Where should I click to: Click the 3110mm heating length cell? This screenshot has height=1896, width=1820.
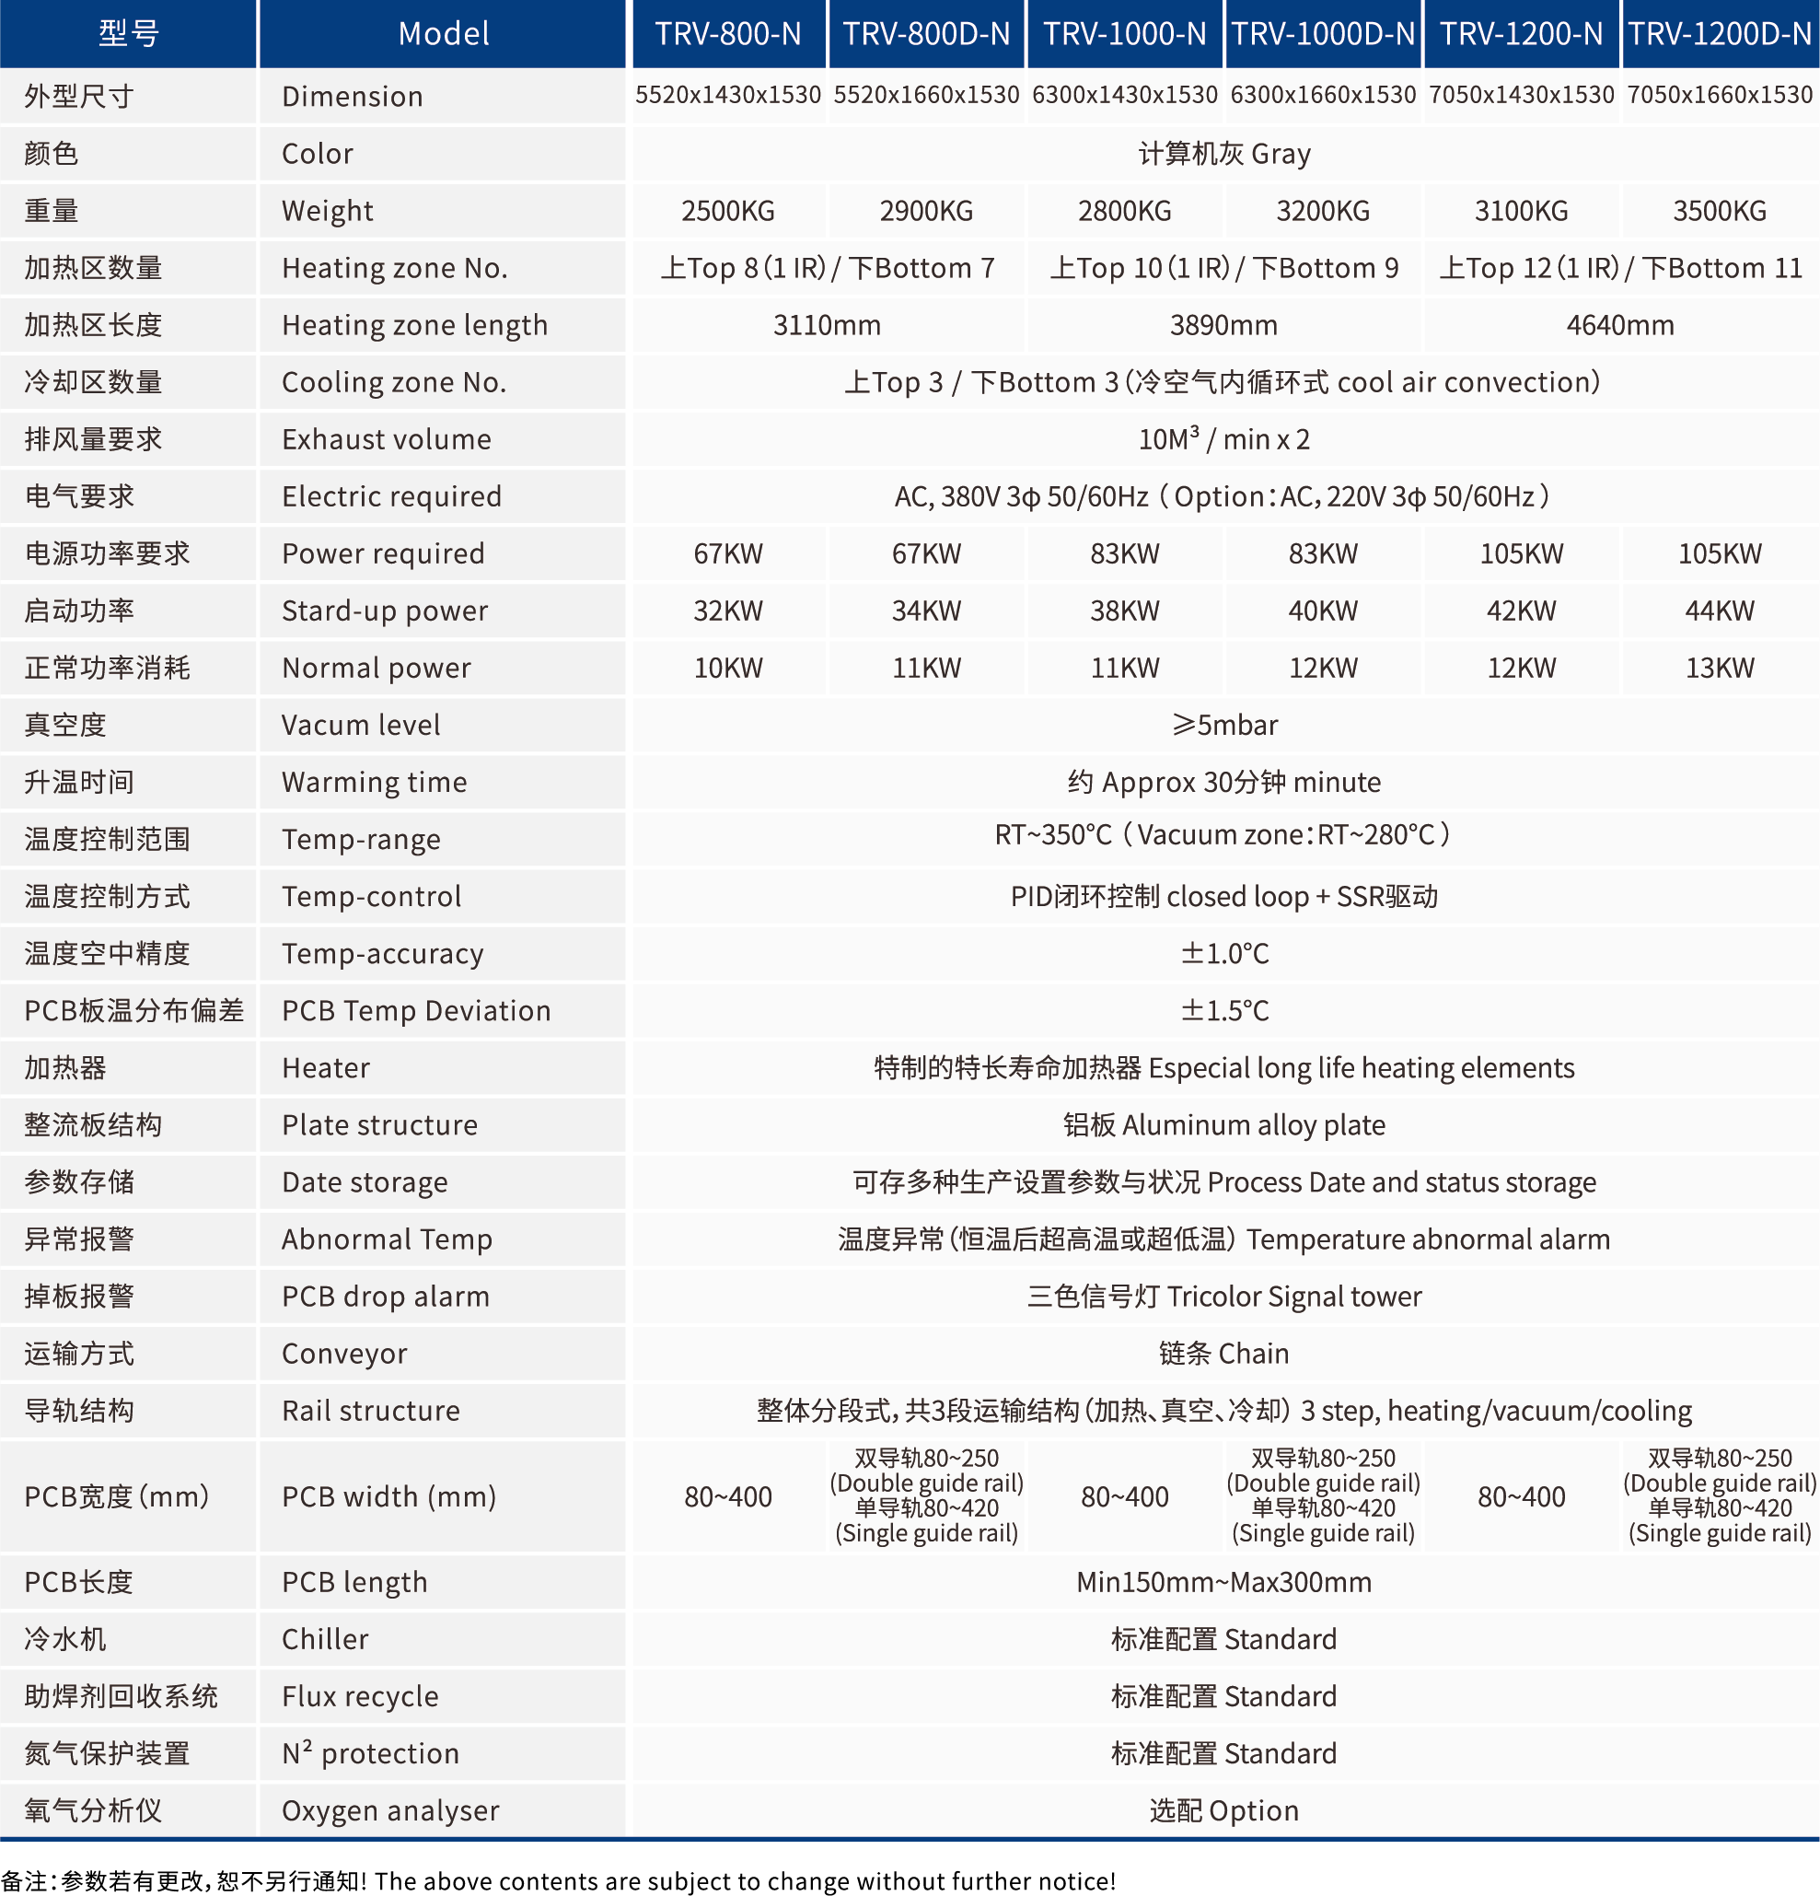pyautogui.click(x=827, y=325)
